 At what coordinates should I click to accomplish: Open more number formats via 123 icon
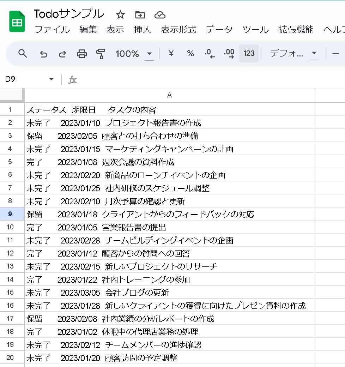[248, 54]
